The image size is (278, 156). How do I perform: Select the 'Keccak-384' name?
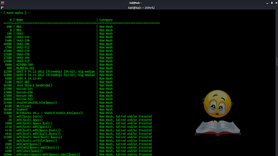[24, 96]
